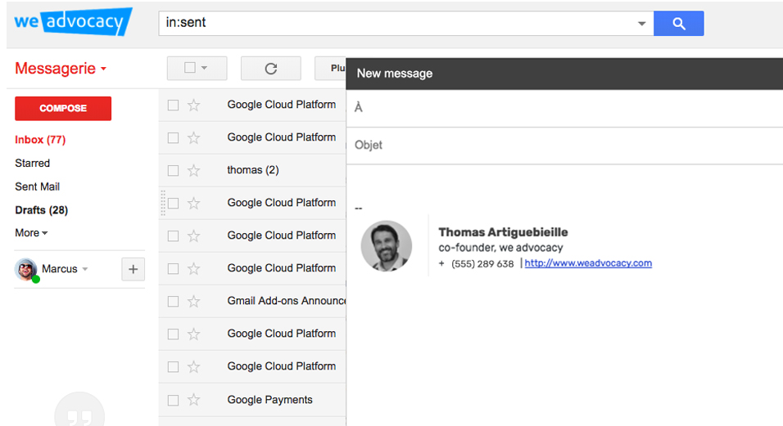
Task: Open the http://www.weadvocacy.com link
Action: coord(588,263)
